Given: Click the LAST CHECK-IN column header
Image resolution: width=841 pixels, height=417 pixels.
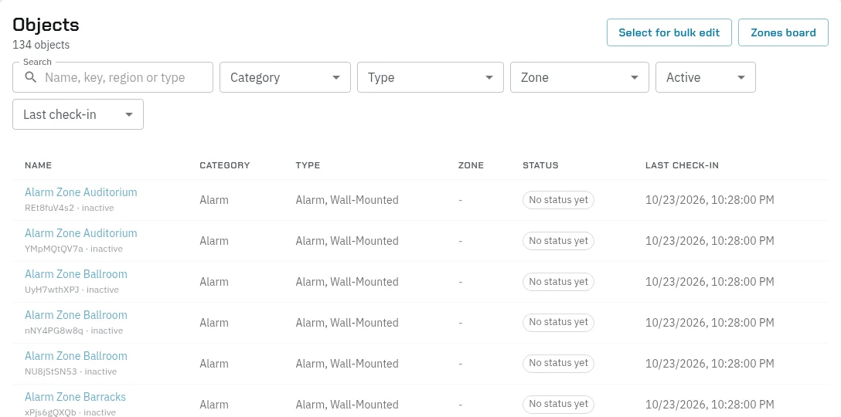Looking at the screenshot, I should 682,165.
